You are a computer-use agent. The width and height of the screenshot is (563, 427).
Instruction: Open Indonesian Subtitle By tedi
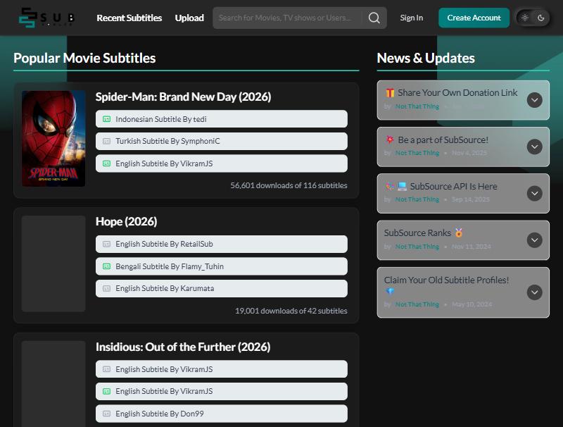point(222,119)
